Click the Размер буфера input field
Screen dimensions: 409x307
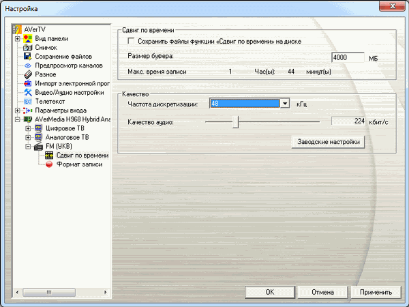click(x=347, y=58)
